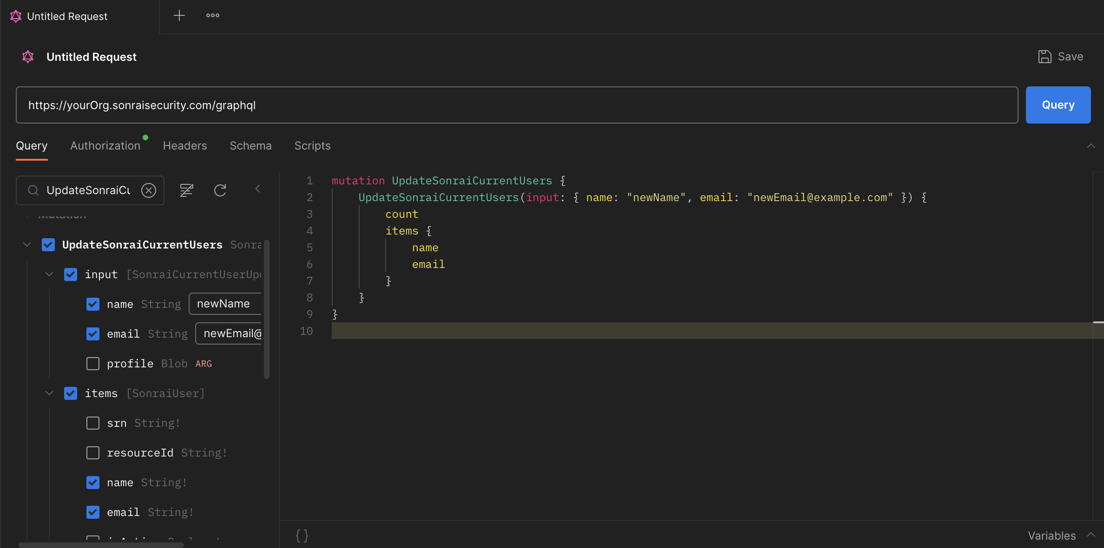Click the Untitled Request title to rename

[92, 57]
